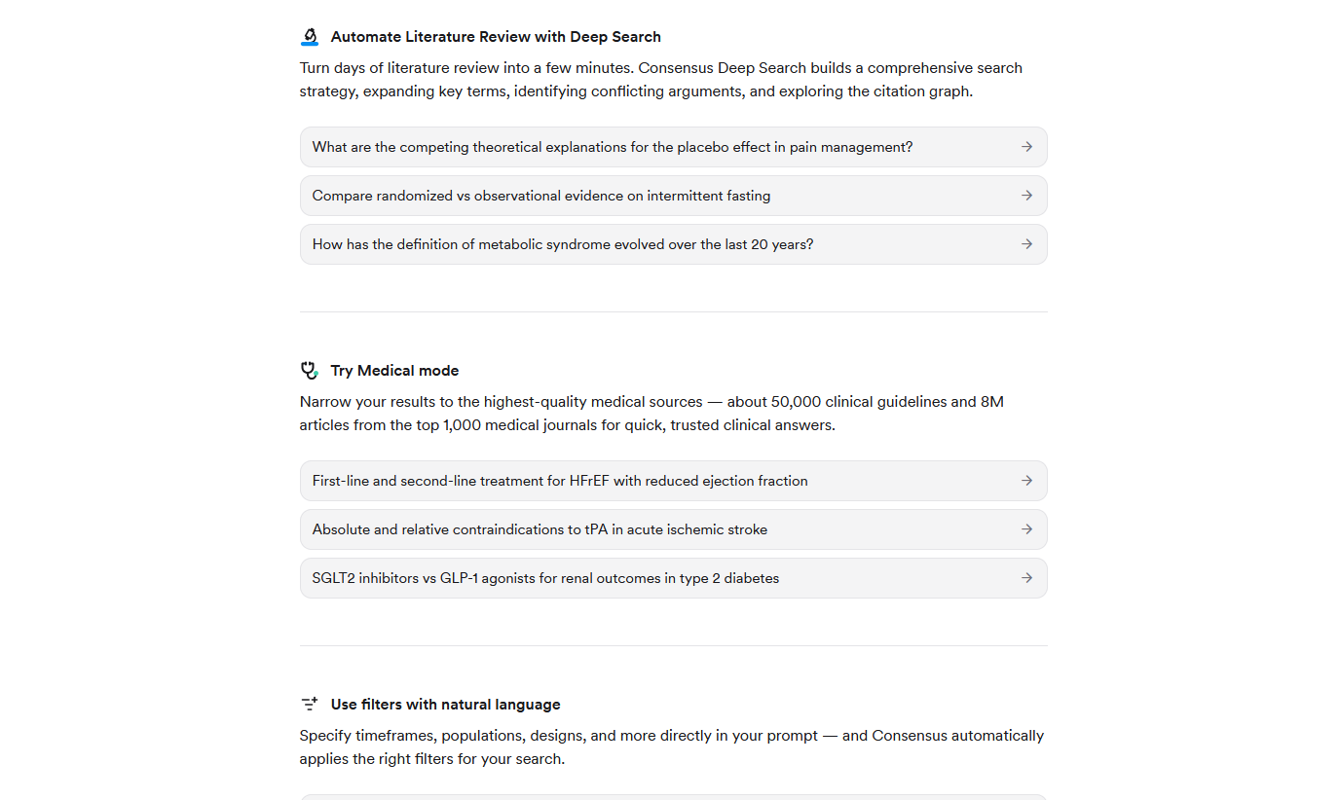The image size is (1340, 800).
Task: Click 'Use filters with natural language' heading
Action: pos(445,705)
